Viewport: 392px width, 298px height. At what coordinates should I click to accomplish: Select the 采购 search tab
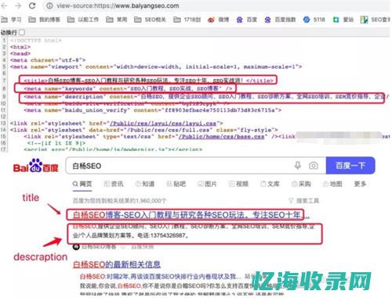301,184
